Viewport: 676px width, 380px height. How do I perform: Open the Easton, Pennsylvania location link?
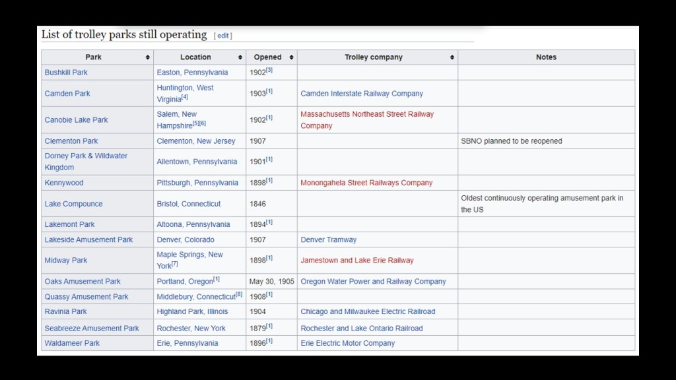click(x=192, y=73)
